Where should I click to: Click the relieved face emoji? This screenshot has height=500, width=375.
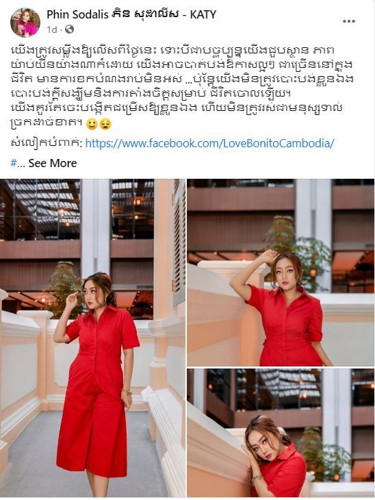coord(105,124)
